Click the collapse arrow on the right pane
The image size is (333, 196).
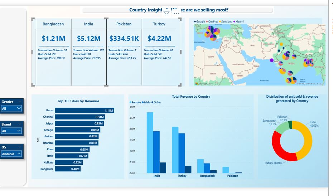pyautogui.click(x=332, y=3)
